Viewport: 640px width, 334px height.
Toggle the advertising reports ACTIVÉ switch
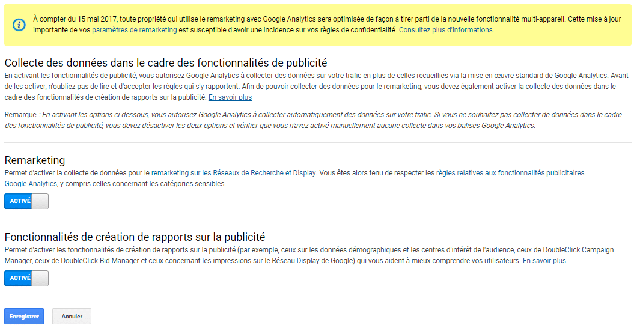click(x=26, y=278)
